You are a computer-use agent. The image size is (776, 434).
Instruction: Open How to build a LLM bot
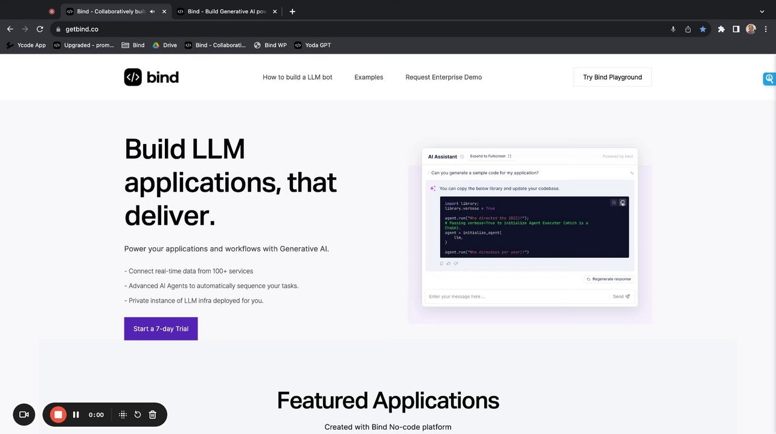coord(297,77)
